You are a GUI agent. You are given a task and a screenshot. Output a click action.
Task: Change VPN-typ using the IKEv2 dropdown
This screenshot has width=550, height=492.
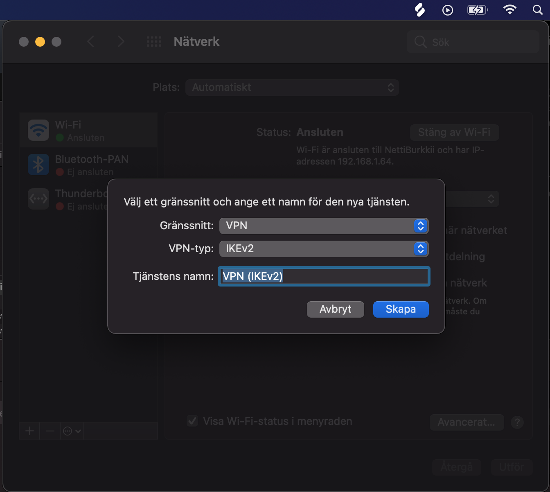tap(324, 248)
